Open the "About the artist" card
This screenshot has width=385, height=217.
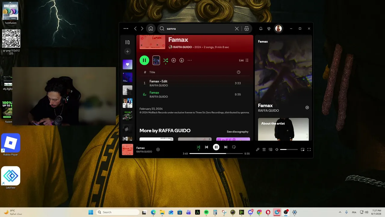click(x=283, y=129)
